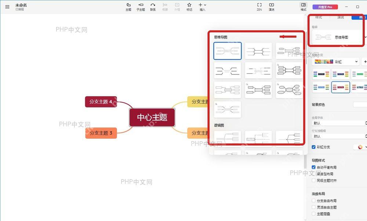This screenshot has width=367, height=221.
Task: Pick the blue center theme in the second row
Action: click(321, 87)
